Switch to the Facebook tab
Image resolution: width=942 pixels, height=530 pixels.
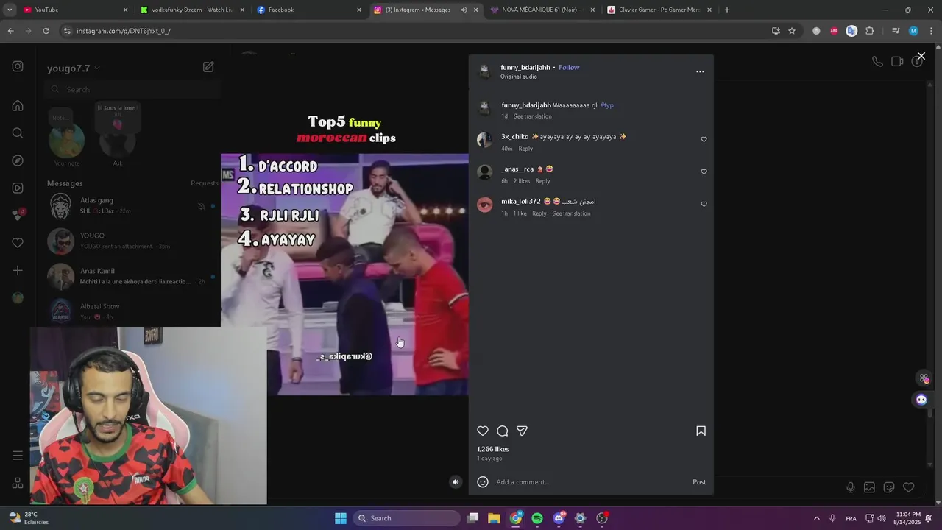[x=309, y=10]
